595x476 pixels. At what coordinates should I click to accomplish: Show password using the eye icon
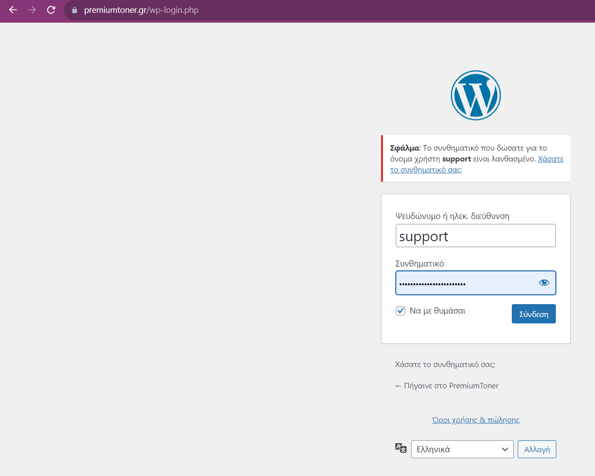tap(544, 283)
